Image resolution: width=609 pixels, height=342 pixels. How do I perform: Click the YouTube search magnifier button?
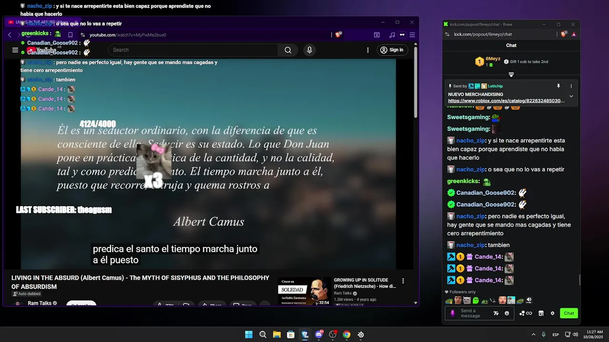click(288, 50)
